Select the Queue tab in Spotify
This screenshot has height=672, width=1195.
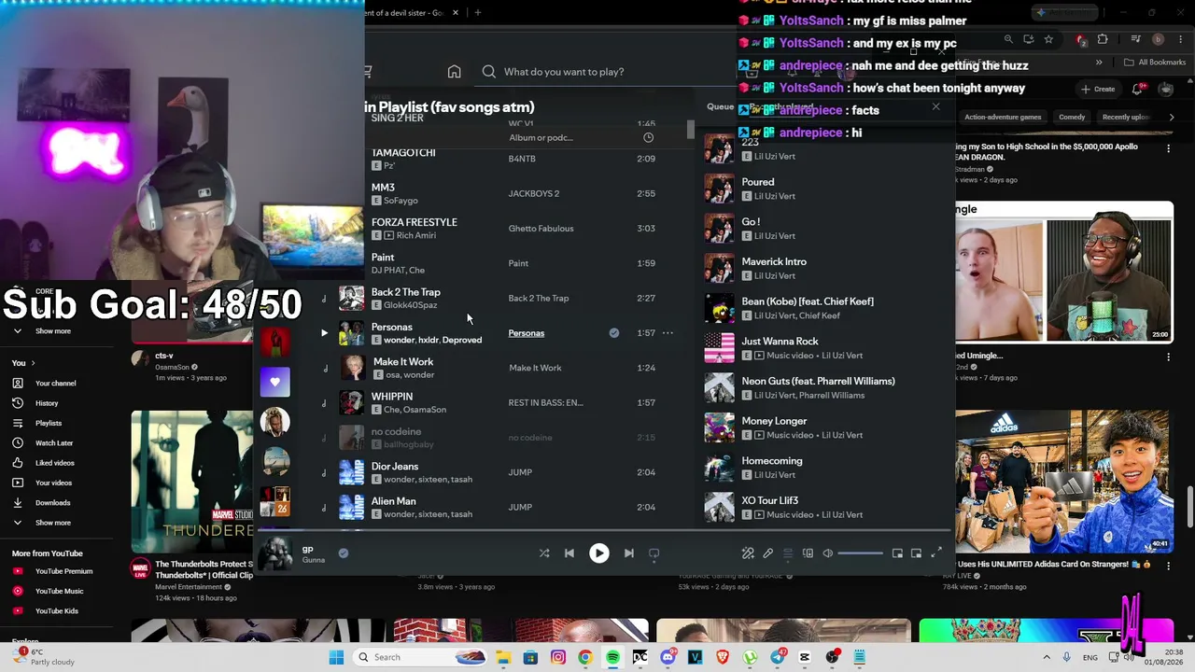(x=720, y=106)
